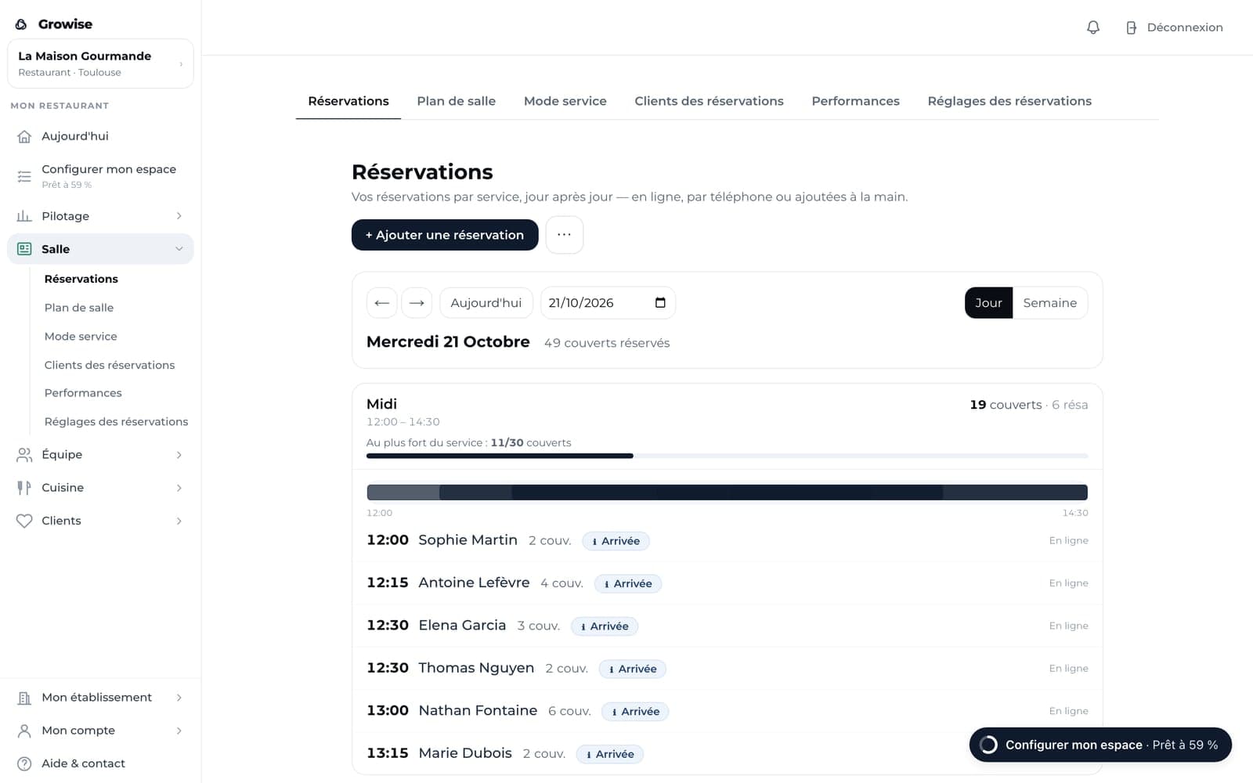Click the 21/10/2026 date input field
1253x783 pixels.
[608, 303]
